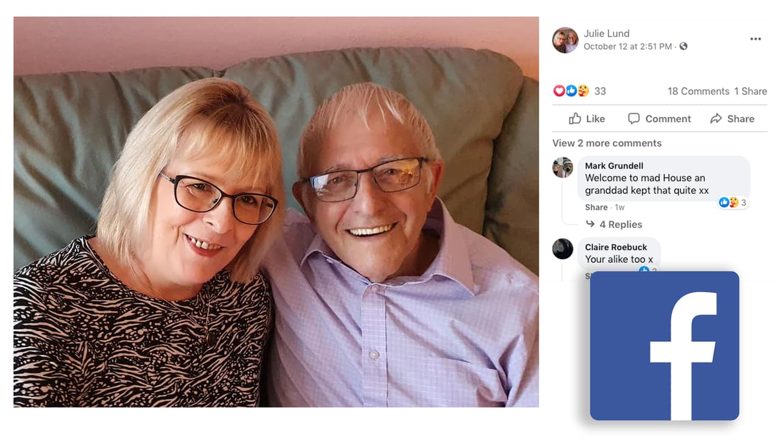The image size is (779, 438).
Task: Expand the 4 Replies under Mark's comment
Action: click(x=620, y=224)
